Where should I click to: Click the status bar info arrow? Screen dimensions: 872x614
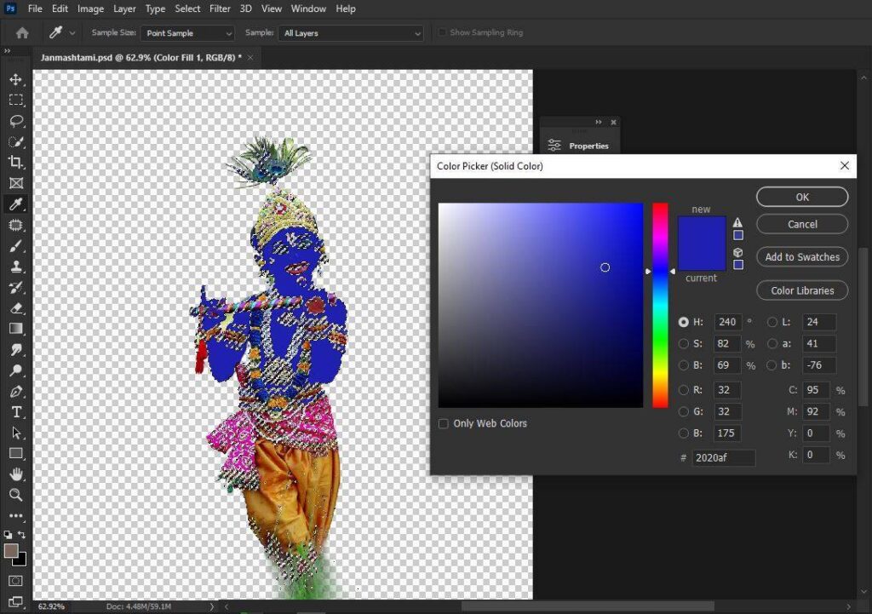212,606
